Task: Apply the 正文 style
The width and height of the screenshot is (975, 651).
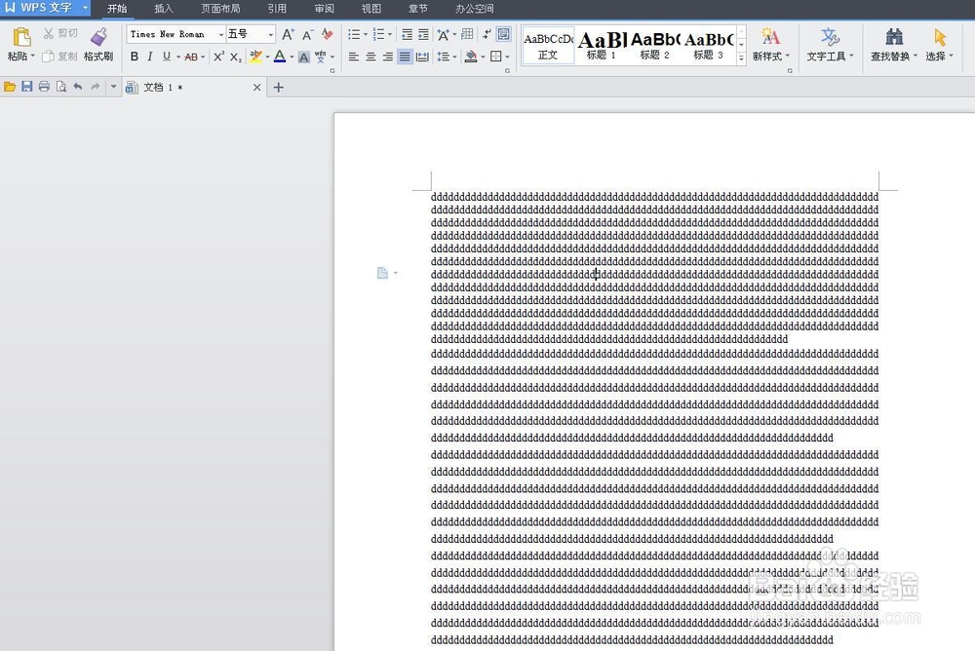Action: tap(548, 46)
